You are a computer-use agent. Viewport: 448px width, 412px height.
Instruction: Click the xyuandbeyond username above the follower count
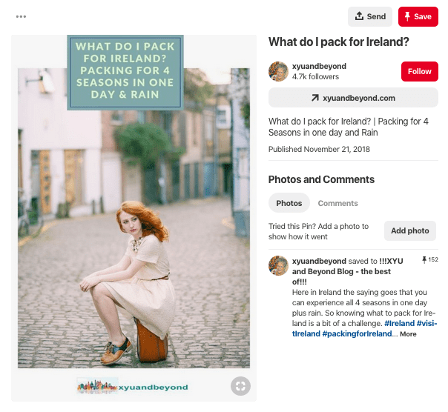tap(320, 66)
